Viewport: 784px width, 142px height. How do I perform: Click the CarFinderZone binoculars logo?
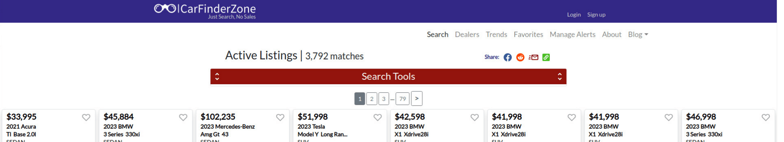click(165, 9)
